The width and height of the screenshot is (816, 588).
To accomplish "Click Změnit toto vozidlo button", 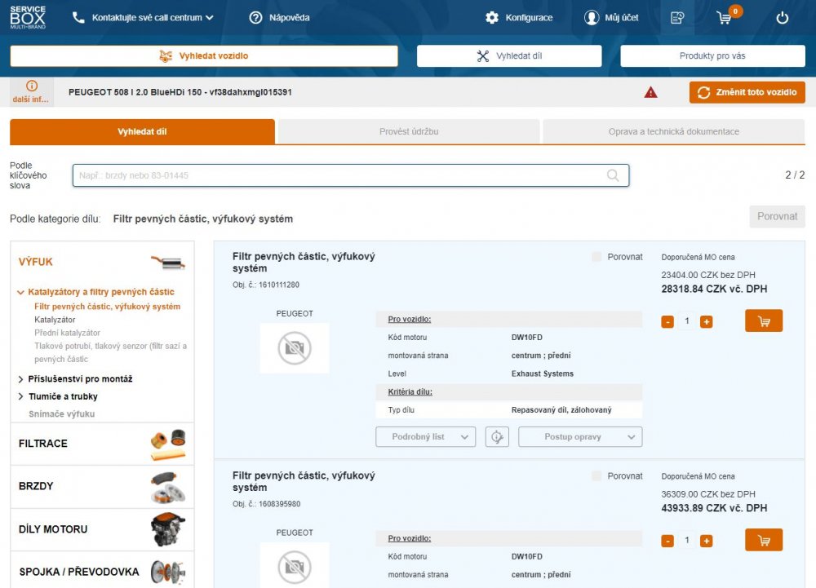I will (x=747, y=92).
